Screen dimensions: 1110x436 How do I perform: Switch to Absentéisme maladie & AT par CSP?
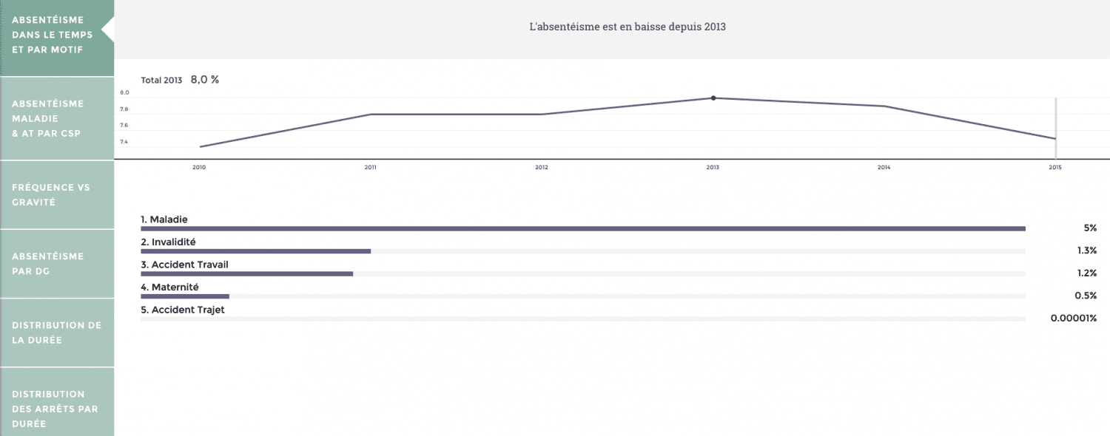click(x=56, y=118)
